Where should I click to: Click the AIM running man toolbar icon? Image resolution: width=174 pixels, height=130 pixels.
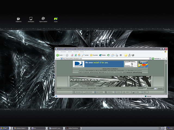(129, 55)
